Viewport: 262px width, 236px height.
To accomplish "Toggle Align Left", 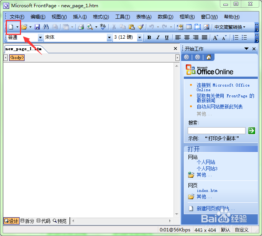I will point(178,38).
